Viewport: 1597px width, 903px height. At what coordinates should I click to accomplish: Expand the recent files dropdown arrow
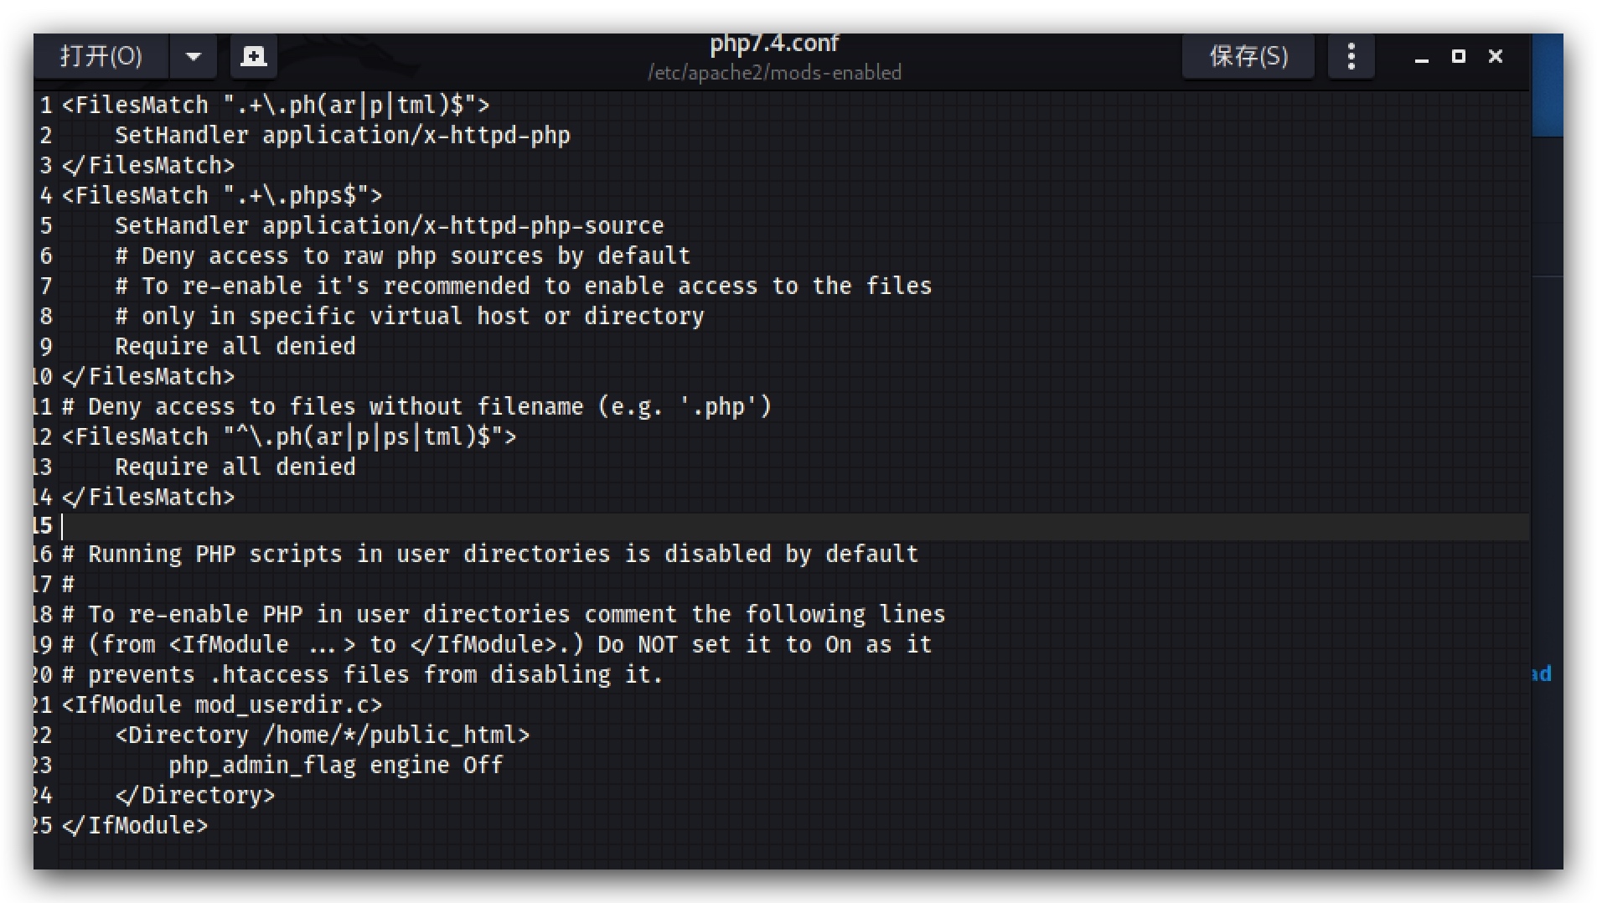click(x=194, y=56)
